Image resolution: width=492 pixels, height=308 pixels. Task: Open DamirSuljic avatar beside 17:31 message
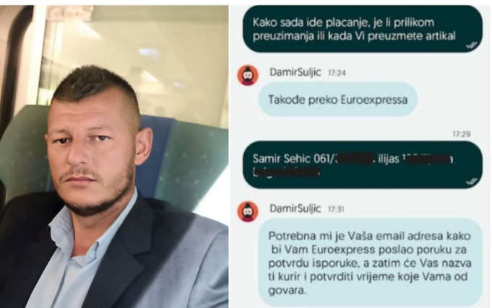pos(248,211)
